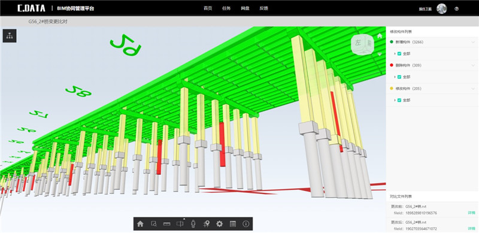The image size is (479, 233).
Task: Click the home icon in the bottom viewer toolbar
Action: pos(140,224)
